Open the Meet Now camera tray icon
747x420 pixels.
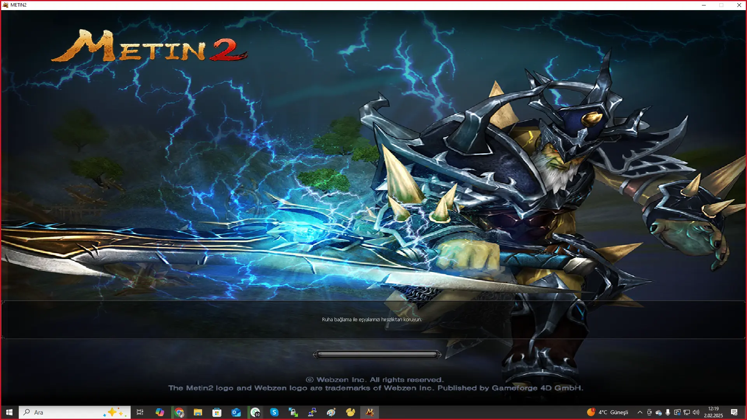click(649, 412)
